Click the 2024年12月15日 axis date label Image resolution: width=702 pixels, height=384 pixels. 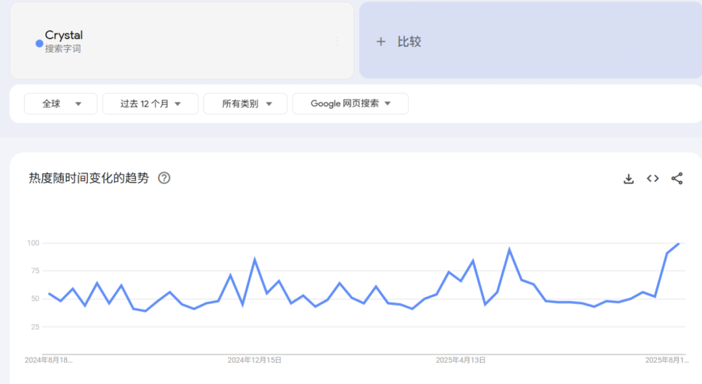pyautogui.click(x=254, y=360)
